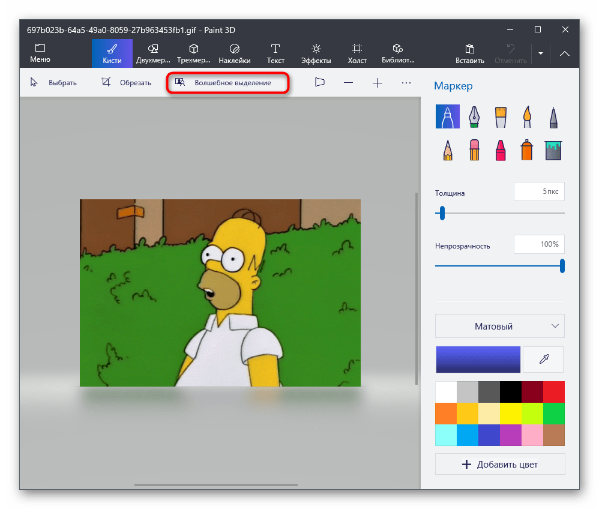Toggle 3D view flag icon
Viewport: 599px width, 509px height.
coord(320,82)
